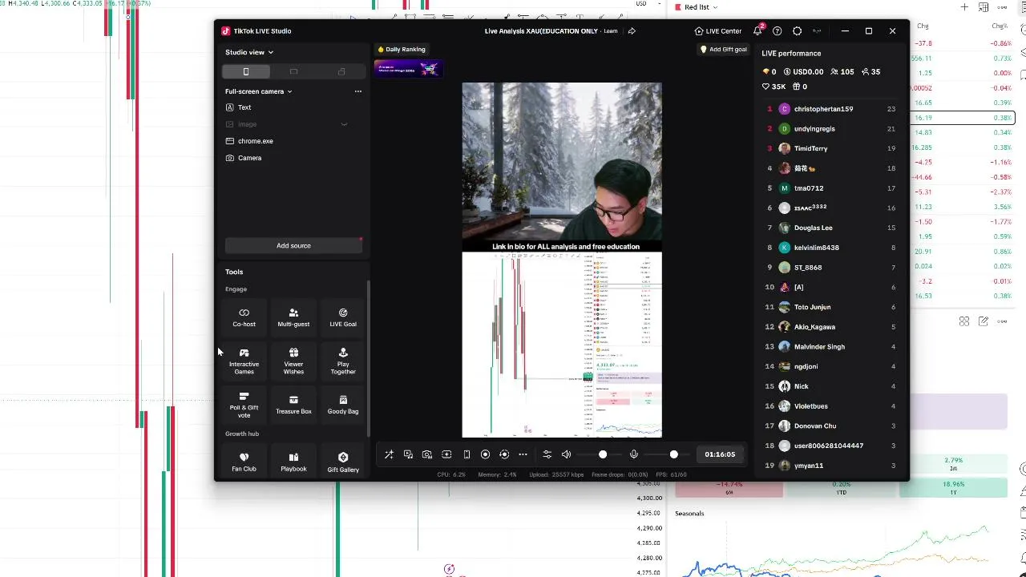Expand the Studio view dropdown

(x=249, y=52)
